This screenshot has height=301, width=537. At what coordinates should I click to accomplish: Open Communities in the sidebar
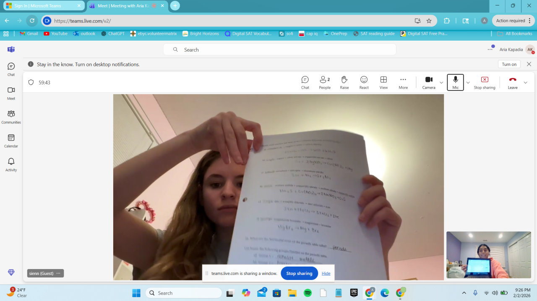pos(11,117)
